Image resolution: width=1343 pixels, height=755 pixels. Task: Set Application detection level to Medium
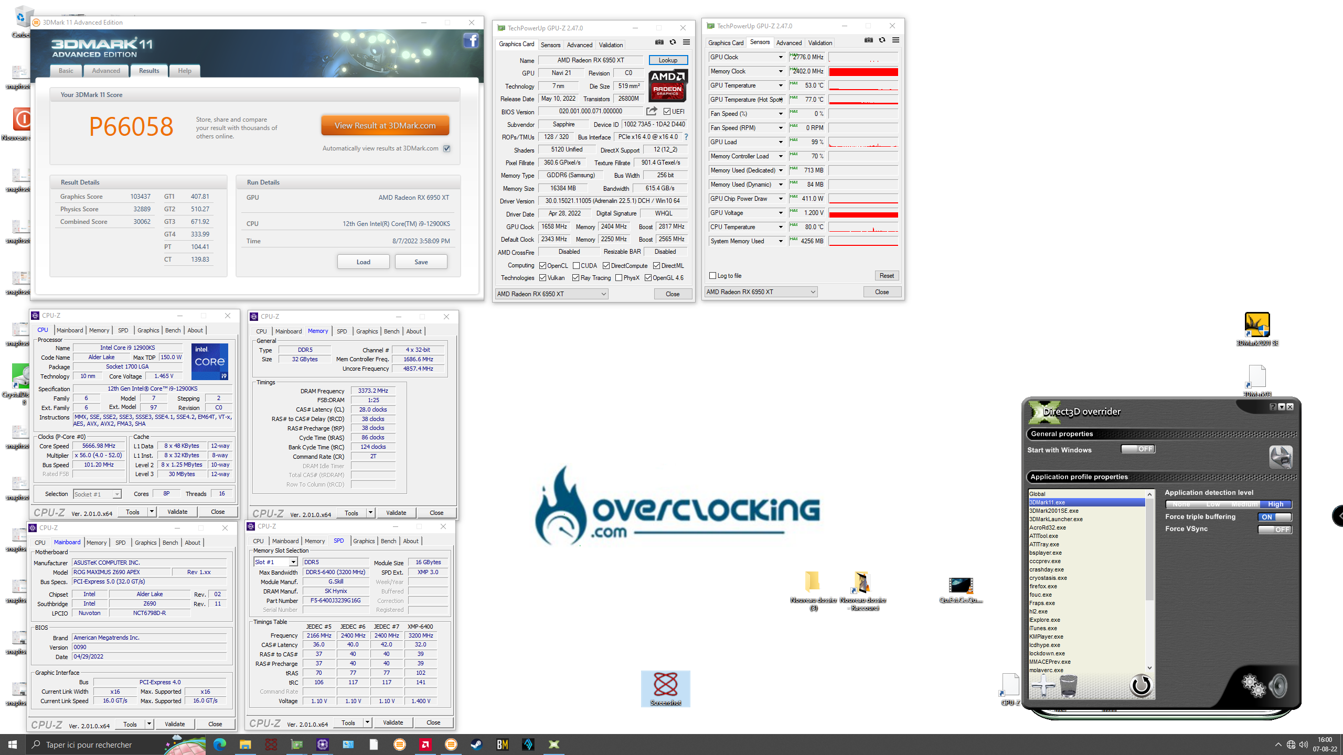click(x=1244, y=504)
